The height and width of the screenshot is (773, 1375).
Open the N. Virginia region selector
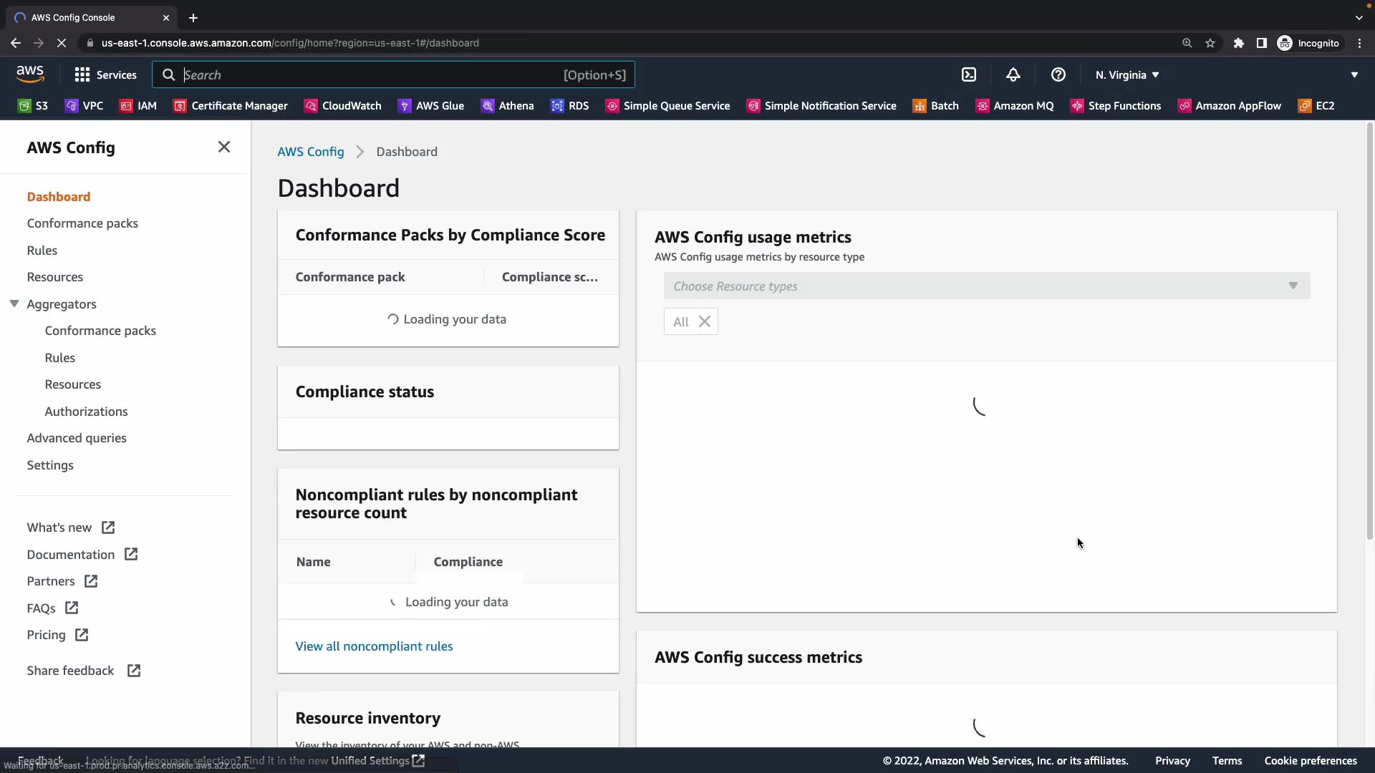tap(1126, 74)
